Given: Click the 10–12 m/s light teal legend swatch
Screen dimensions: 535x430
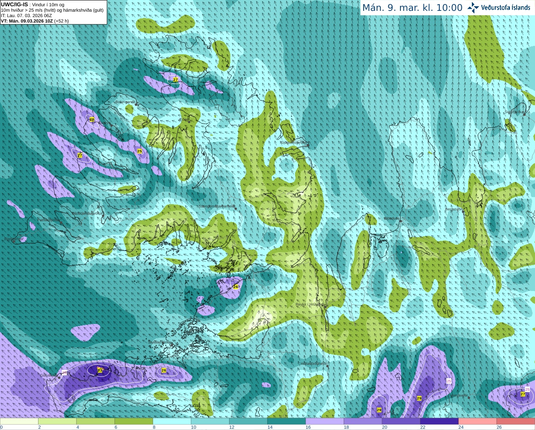Looking at the screenshot, I should pos(210,421).
